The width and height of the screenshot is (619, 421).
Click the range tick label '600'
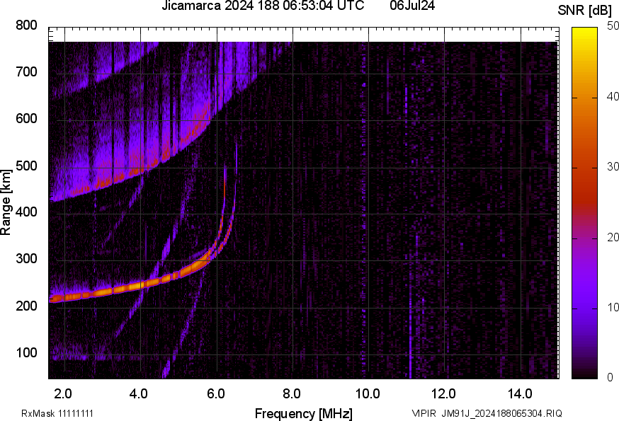point(26,118)
